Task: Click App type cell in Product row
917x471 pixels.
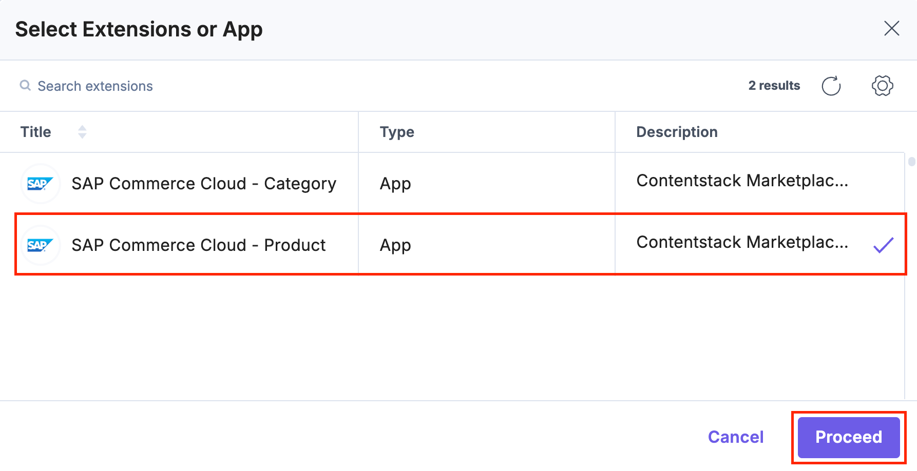Action: coord(395,245)
